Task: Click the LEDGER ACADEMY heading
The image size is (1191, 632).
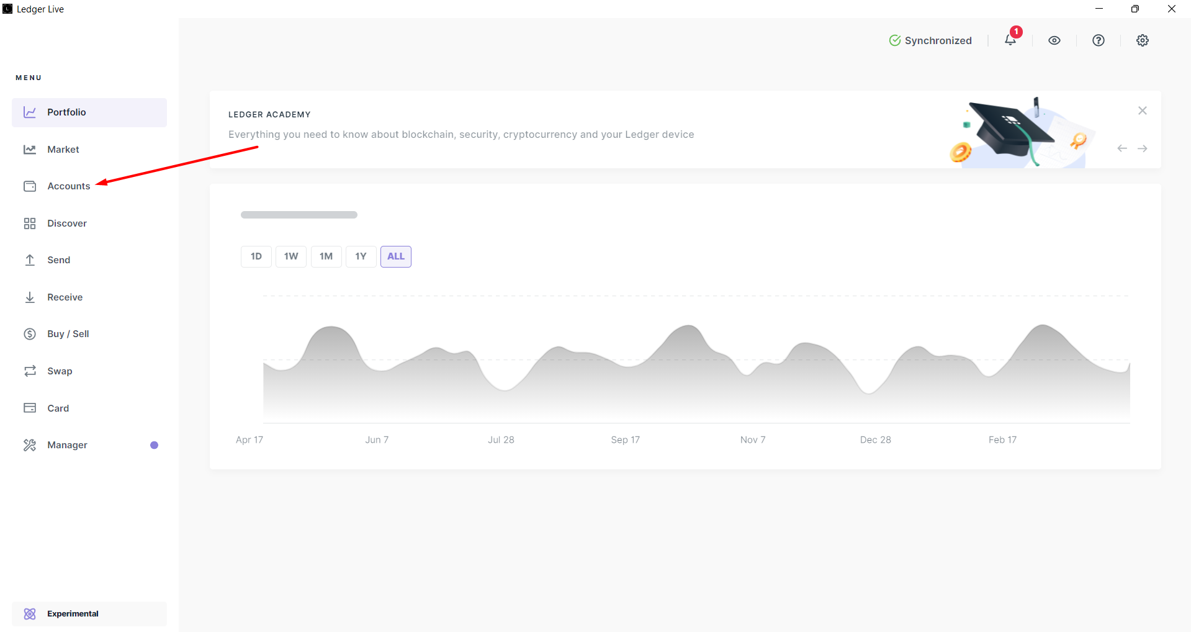Action: [x=269, y=115]
